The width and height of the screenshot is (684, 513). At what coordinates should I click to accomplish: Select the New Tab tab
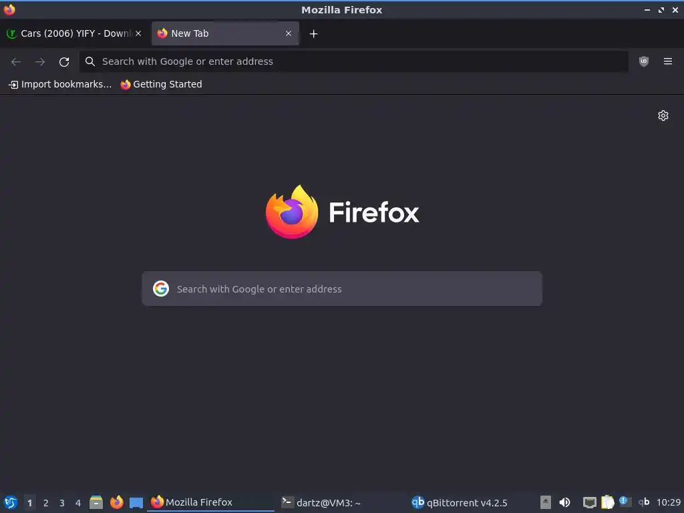click(x=225, y=33)
